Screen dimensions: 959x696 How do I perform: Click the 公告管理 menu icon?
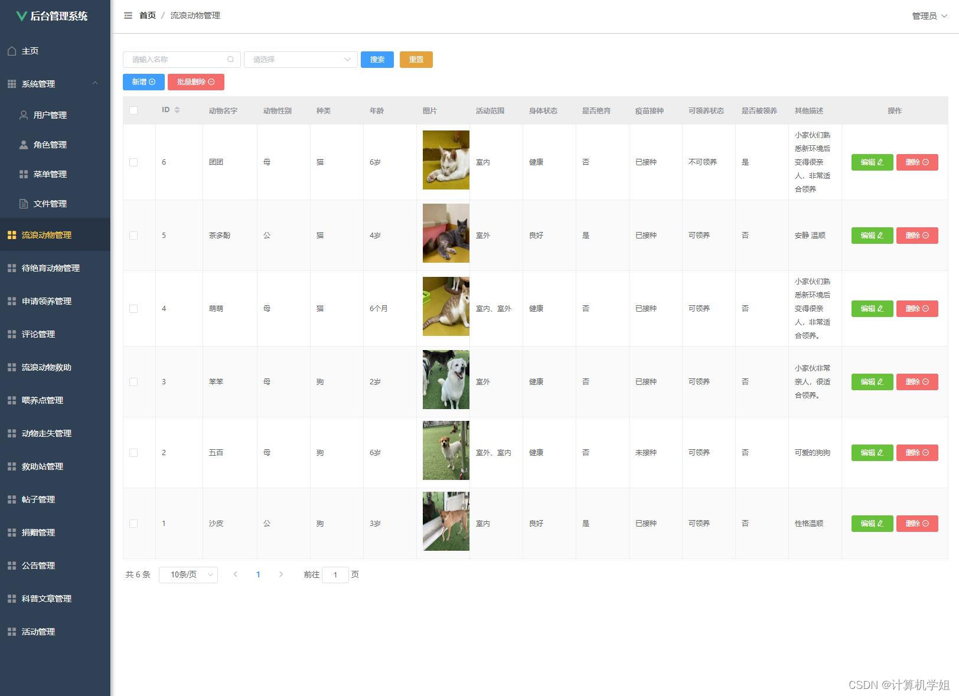12,566
